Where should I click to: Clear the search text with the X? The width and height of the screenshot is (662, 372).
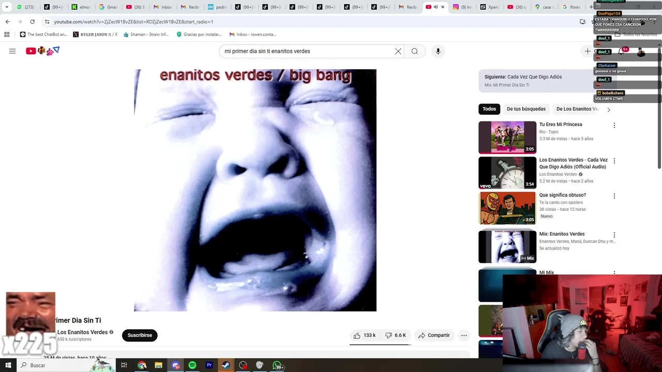pyautogui.click(x=398, y=51)
